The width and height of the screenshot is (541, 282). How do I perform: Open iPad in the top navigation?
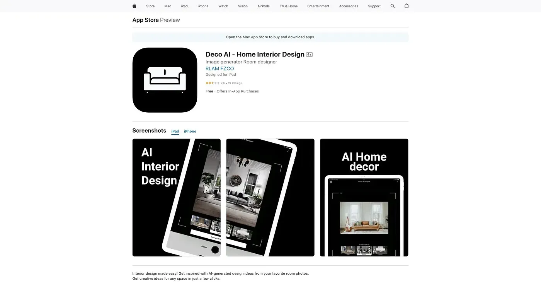pos(184,6)
